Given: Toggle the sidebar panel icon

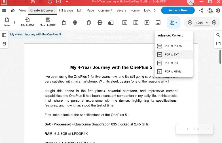Looking at the screenshot, I should point(4,35).
